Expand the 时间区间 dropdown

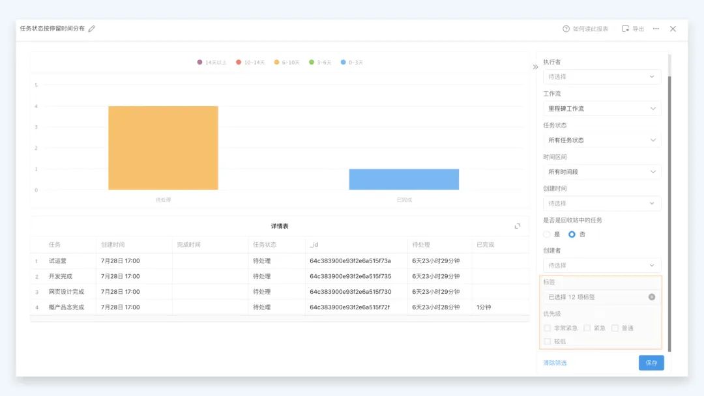coord(602,172)
